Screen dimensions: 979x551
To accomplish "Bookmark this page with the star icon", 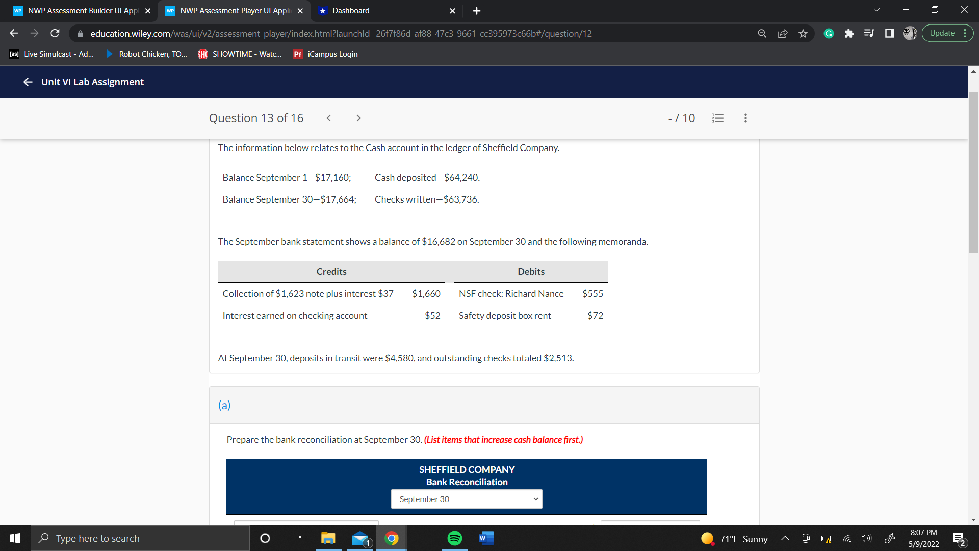I will pos(803,33).
